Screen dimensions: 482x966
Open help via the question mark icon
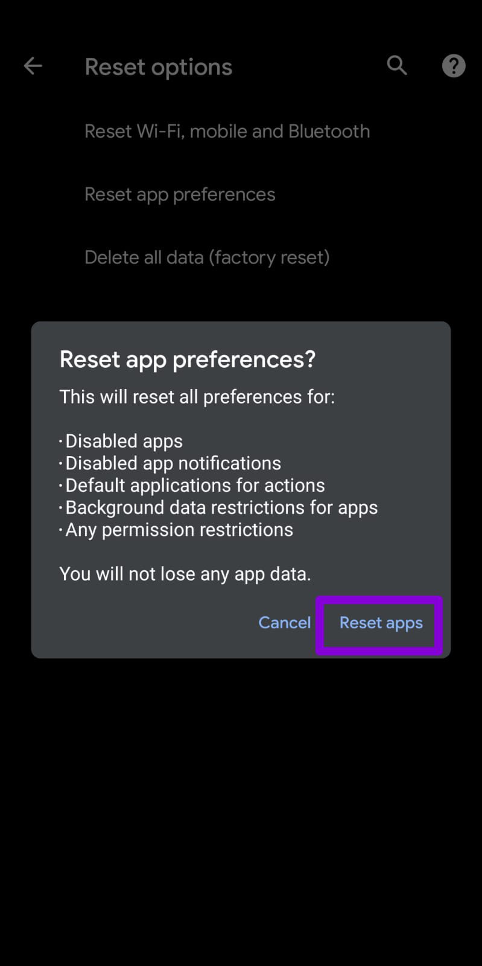pyautogui.click(x=454, y=66)
